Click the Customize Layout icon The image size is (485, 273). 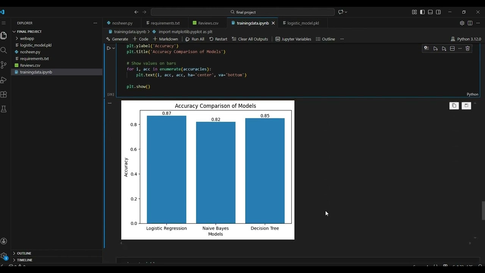[414, 12]
